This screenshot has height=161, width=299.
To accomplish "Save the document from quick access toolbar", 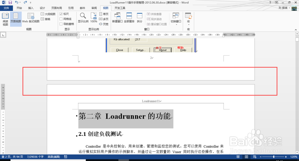I will pyautogui.click(x=10, y=2).
